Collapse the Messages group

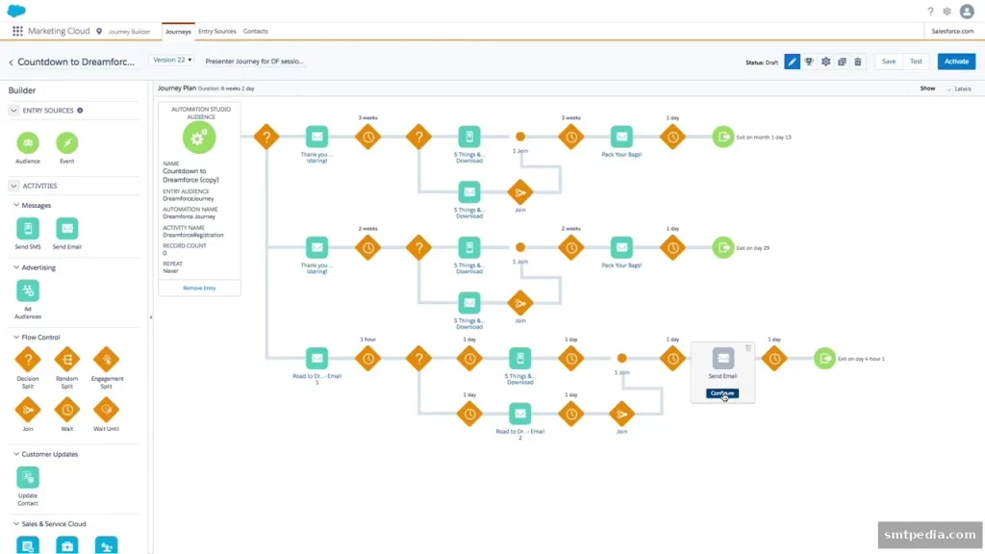click(x=16, y=206)
